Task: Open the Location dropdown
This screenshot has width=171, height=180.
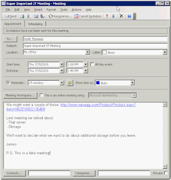Action: coord(88,52)
